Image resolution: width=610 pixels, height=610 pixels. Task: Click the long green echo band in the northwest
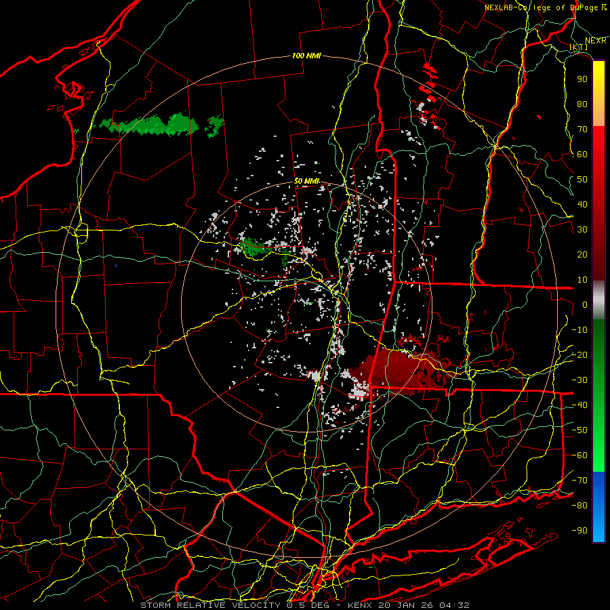pos(156,125)
